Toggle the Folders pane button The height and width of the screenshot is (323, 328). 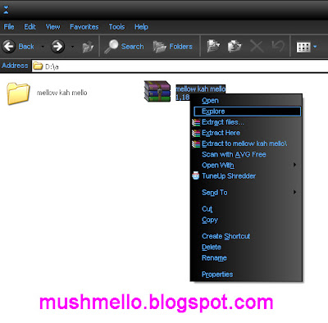pos(173,47)
